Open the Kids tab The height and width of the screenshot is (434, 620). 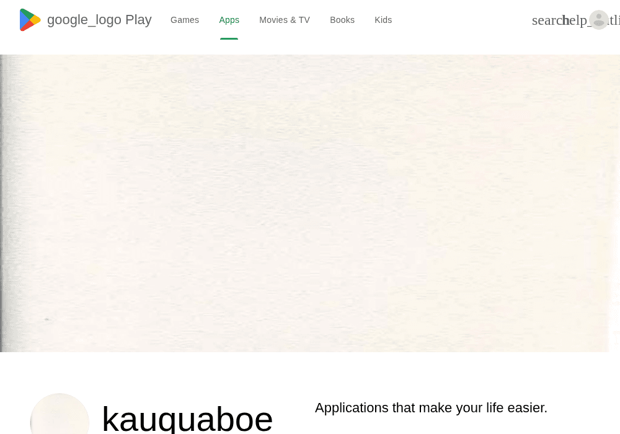click(x=383, y=20)
